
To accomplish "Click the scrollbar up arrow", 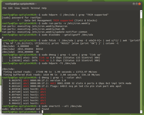I will click(141, 11).
